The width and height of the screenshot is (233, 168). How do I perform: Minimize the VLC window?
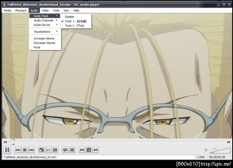(x=218, y=5)
